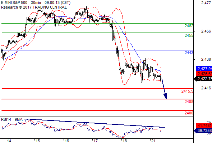Click date label 21 on time axis
The height and width of the screenshot is (143, 212).
click(153, 141)
